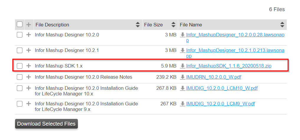Click the File Size column header
The width and height of the screenshot is (300, 140).
(x=160, y=25)
